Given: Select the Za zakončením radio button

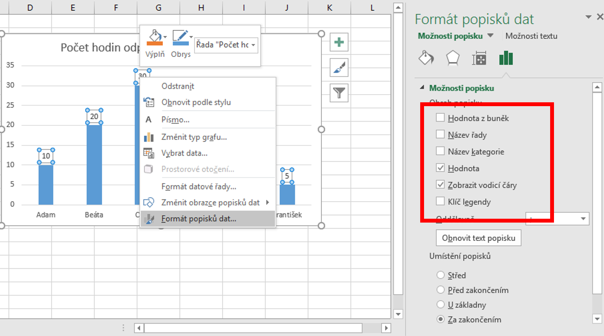Looking at the screenshot, I should click(x=440, y=319).
